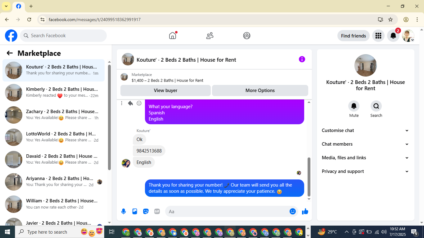424x238 pixels.
Task: Open taskbar volume control
Action: click(x=384, y=232)
